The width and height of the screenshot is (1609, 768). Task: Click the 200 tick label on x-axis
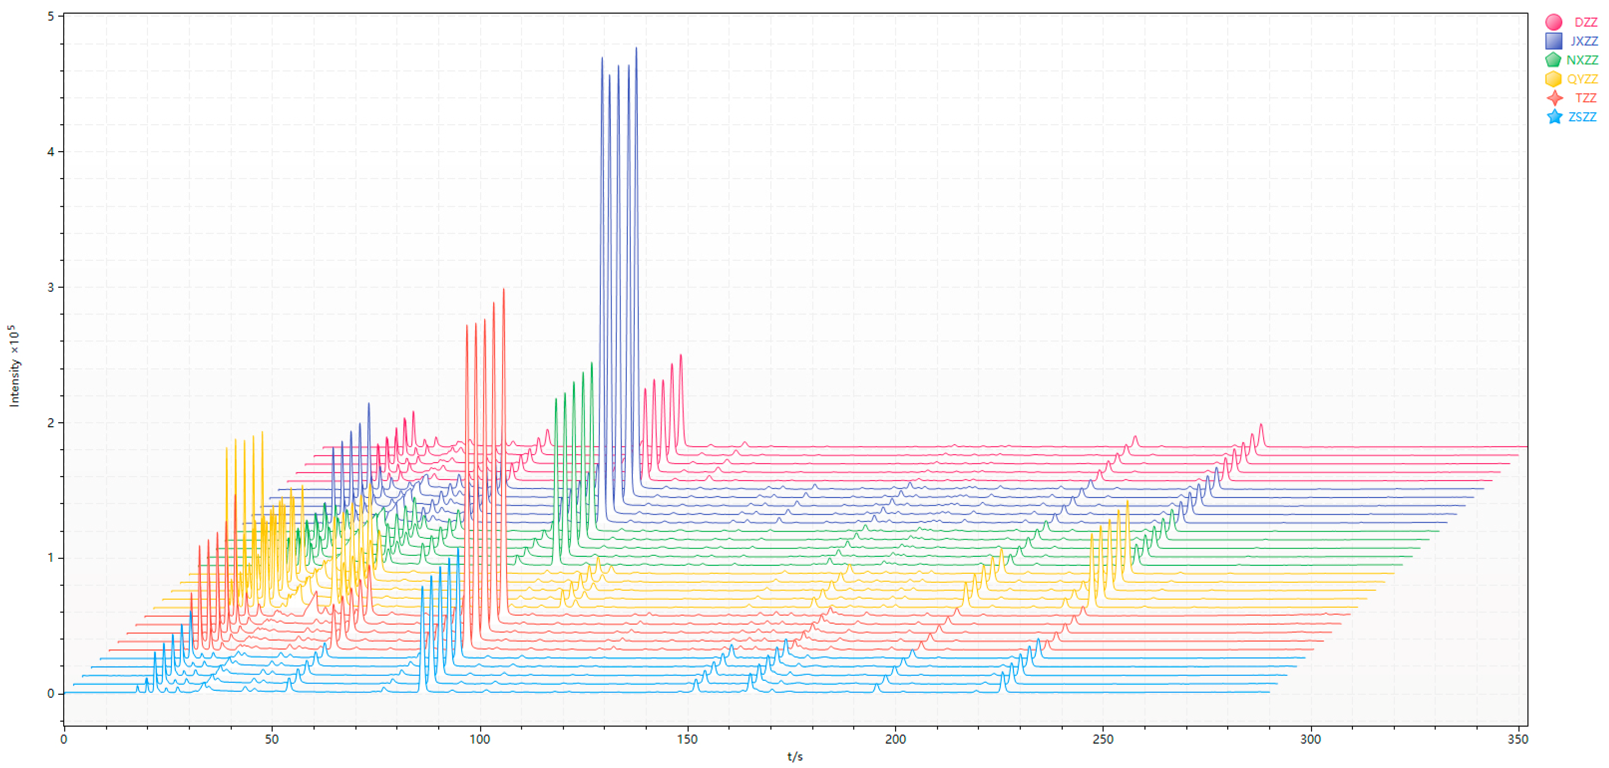(895, 739)
